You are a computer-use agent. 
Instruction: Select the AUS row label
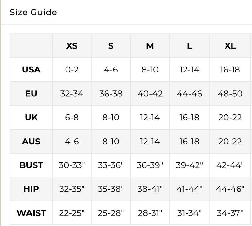[x=31, y=141]
